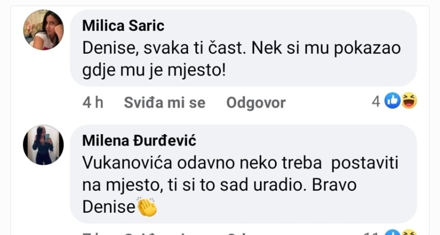The image size is (440, 235).
Task: Open Milica Saric's profile picture
Action: (x=43, y=30)
